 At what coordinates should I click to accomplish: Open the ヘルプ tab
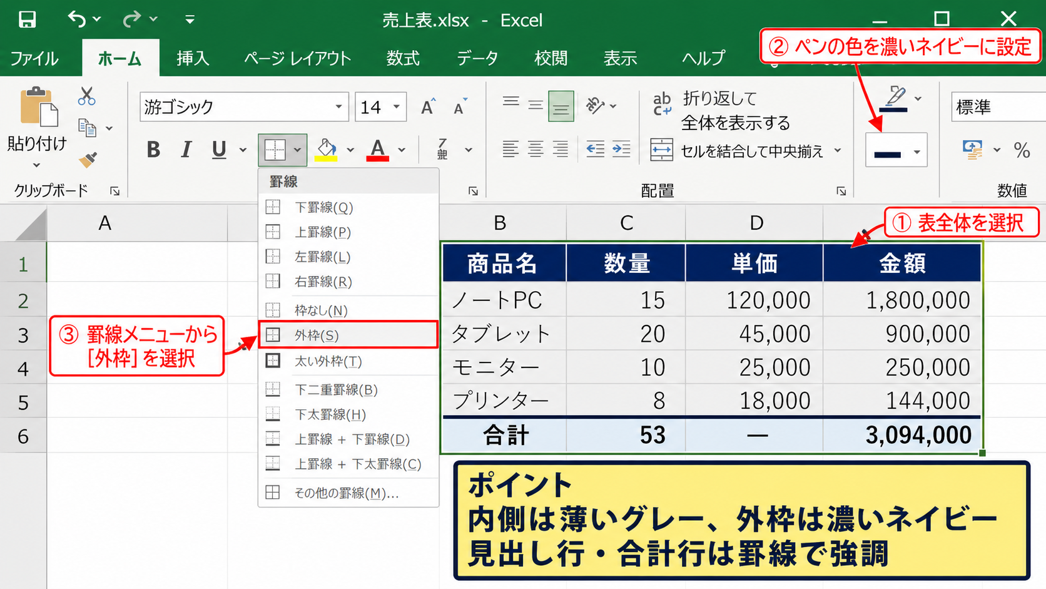coord(704,58)
